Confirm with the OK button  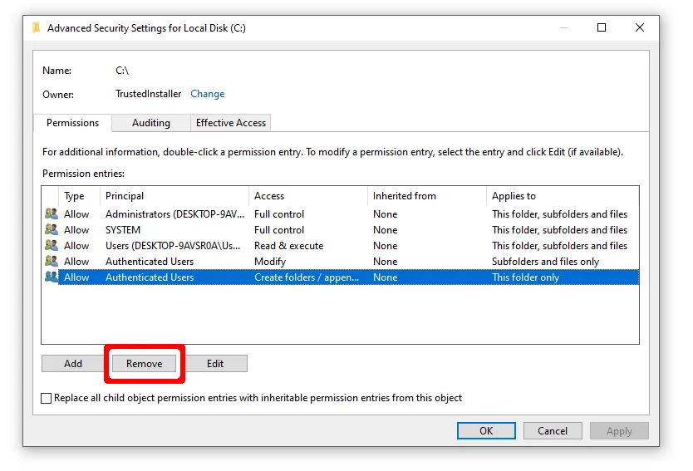(x=486, y=431)
